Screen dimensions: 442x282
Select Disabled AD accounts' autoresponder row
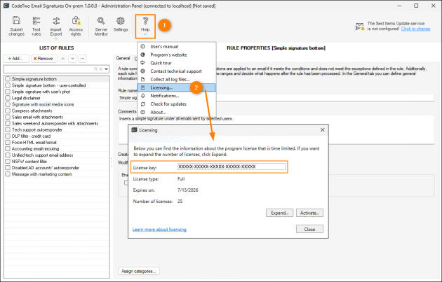pos(57,167)
